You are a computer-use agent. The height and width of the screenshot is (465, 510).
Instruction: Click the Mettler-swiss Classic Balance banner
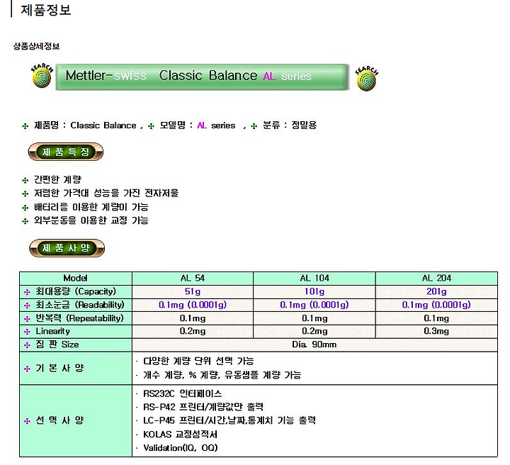(202, 77)
